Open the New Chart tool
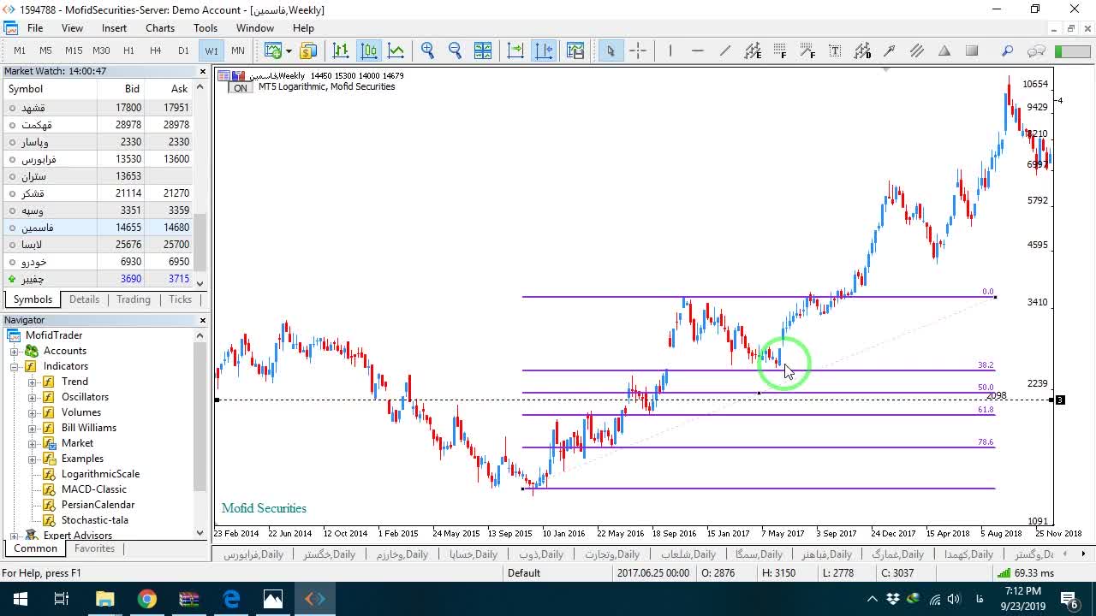Image resolution: width=1096 pixels, height=616 pixels. pyautogui.click(x=273, y=50)
